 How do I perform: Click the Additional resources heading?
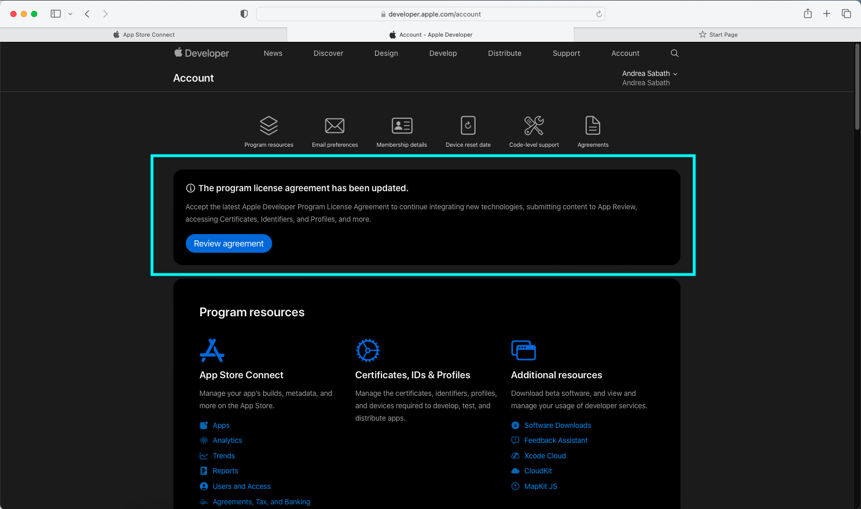pyautogui.click(x=556, y=375)
